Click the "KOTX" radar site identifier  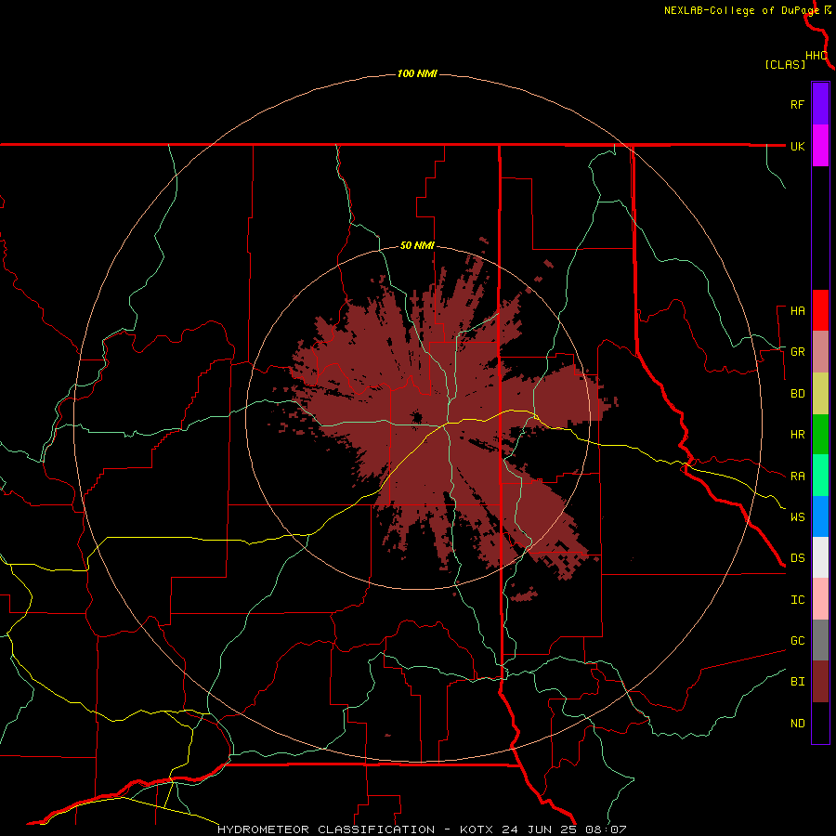(x=477, y=829)
